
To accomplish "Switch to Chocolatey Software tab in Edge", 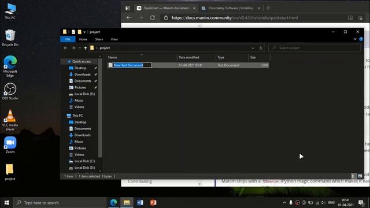I will (x=230, y=8).
